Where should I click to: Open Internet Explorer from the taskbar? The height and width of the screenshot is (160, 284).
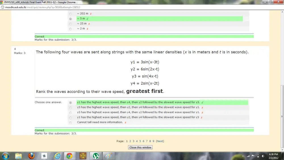pos(57,156)
